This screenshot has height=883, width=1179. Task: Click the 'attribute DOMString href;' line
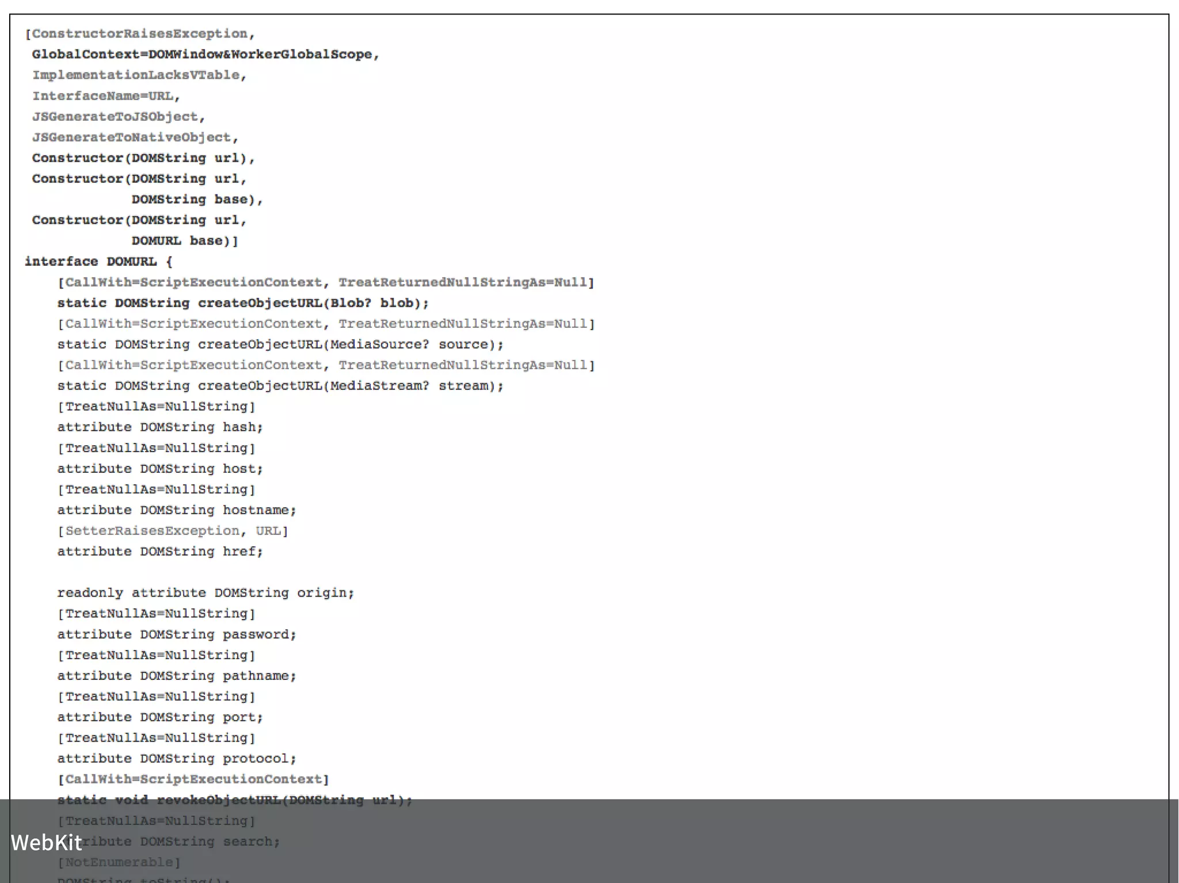tap(160, 552)
